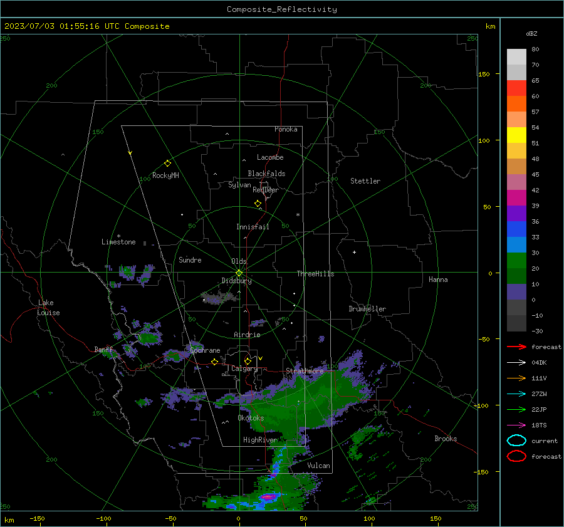Select the orange 111V arrow icon
The height and width of the screenshot is (527, 564).
pos(516,378)
